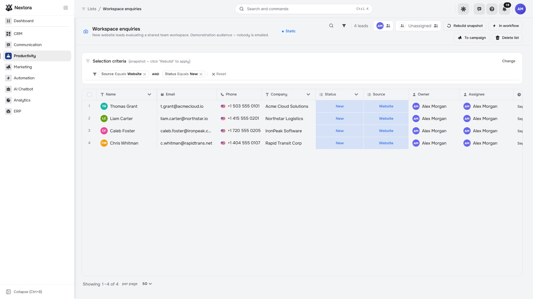Image resolution: width=533 pixels, height=299 pixels.
Task: Open AI Chatbot in the sidebar
Action: 37,89
